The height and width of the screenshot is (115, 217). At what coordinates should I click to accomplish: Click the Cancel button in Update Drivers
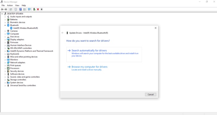tap(151, 94)
